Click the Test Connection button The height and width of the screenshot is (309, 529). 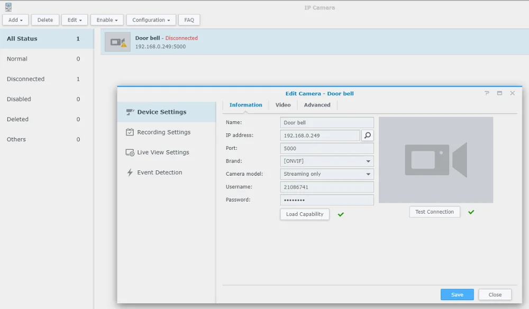click(434, 212)
